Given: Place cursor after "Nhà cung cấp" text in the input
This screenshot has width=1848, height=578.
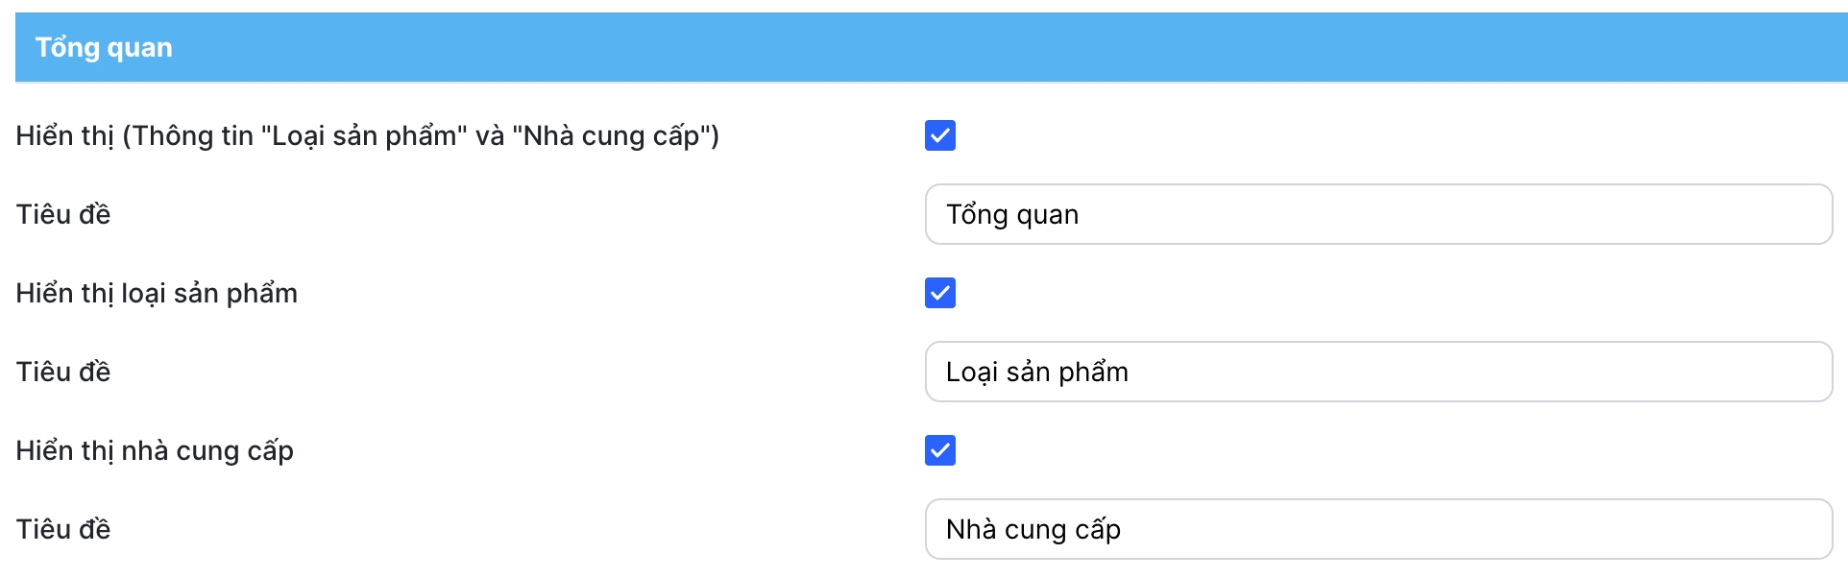Looking at the screenshot, I should click(1124, 529).
